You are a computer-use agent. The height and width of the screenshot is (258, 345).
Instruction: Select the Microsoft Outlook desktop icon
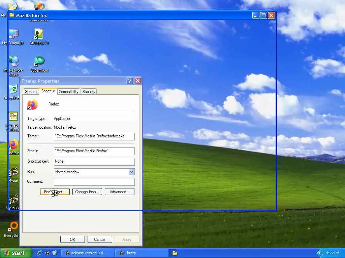tap(13, 121)
